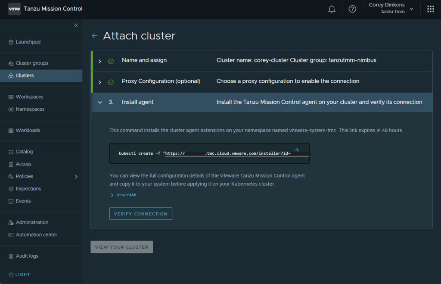This screenshot has height=284, width=441.
Task: Click the Policies sidebar icon
Action: 11,177
